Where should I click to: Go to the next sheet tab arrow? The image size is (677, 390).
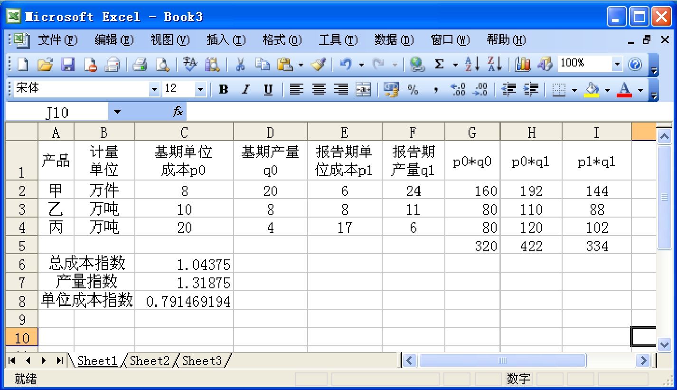point(44,361)
